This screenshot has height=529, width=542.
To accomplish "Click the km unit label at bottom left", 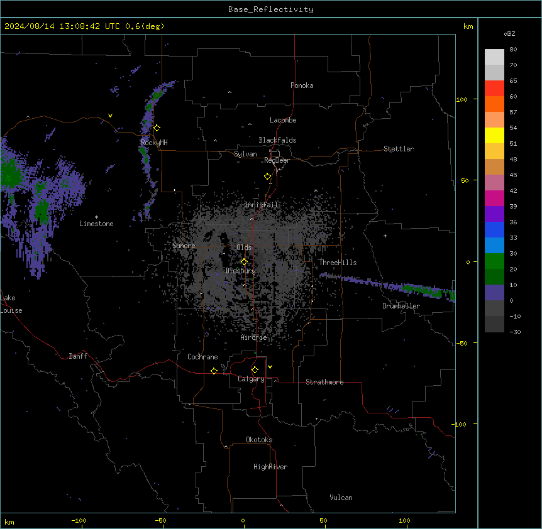I will pos(9,521).
